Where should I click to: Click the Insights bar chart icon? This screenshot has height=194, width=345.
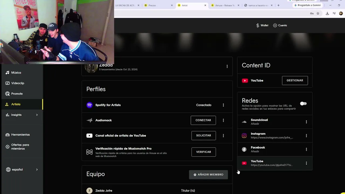pos(7,115)
